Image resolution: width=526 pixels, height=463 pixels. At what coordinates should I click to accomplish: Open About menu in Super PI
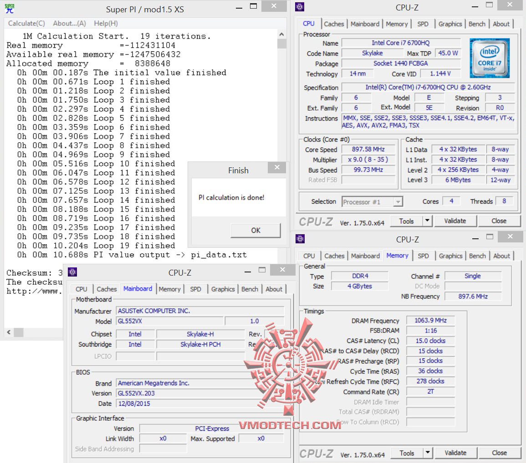point(69,24)
